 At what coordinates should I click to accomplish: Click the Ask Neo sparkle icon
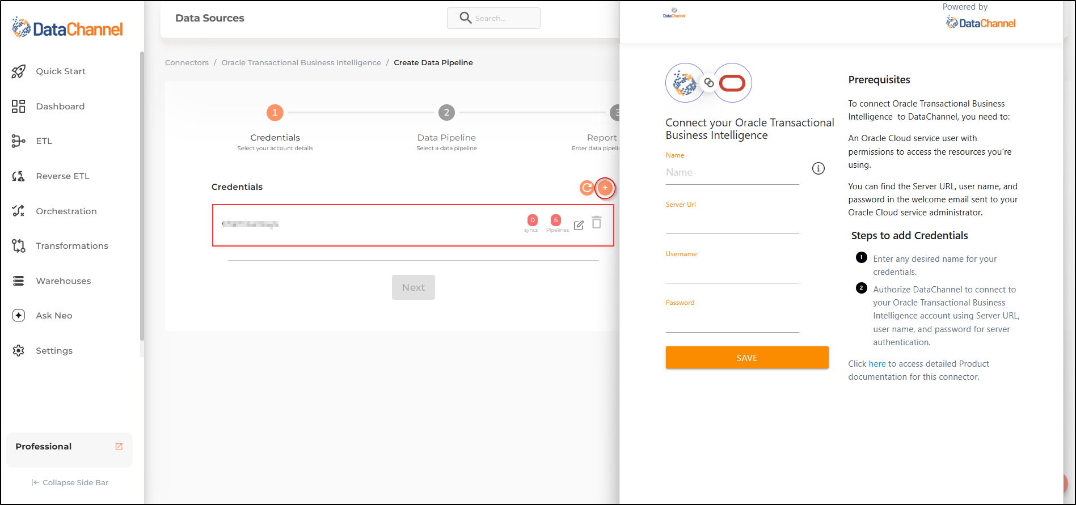(19, 316)
